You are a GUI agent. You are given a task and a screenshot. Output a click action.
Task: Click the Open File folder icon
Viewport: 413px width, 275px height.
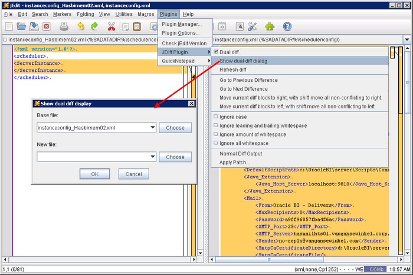coord(22,26)
